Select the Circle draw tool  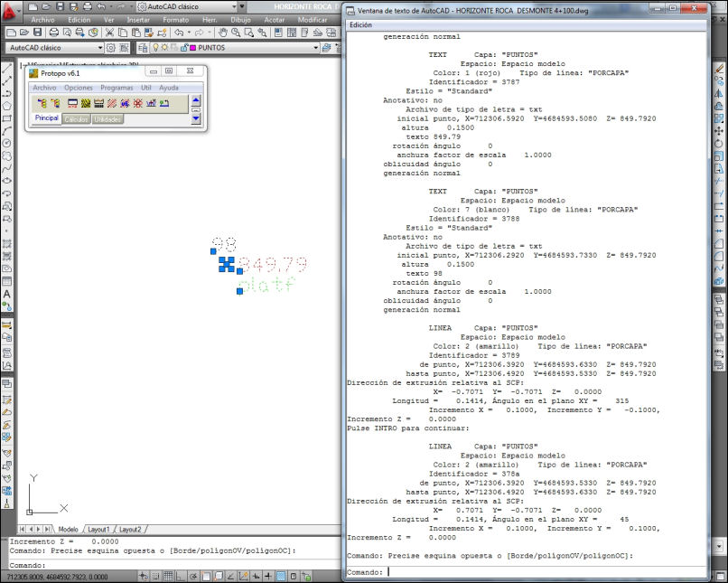(x=7, y=144)
